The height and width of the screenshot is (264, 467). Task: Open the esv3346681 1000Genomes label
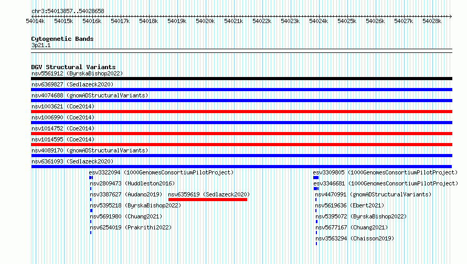386,183
